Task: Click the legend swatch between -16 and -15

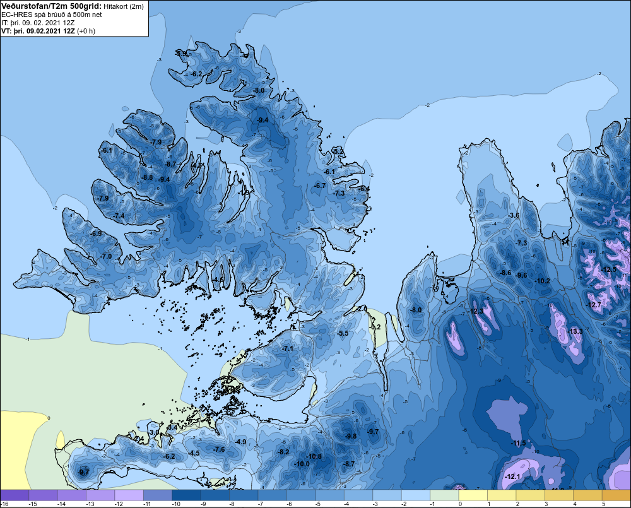Action: 15,495
